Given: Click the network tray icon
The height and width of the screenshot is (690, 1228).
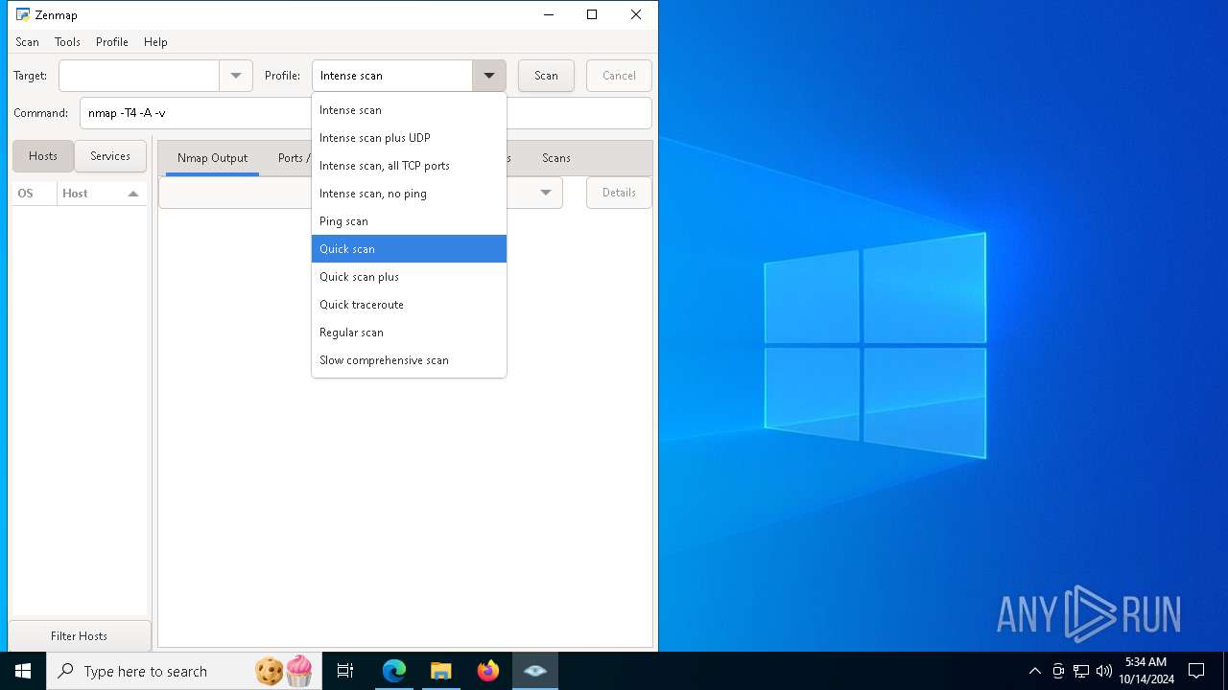Looking at the screenshot, I should tap(1081, 671).
